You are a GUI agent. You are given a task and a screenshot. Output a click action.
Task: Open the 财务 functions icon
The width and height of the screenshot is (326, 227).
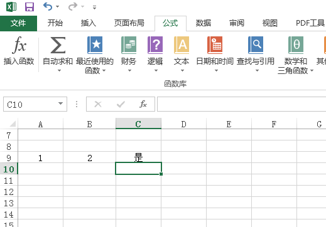(x=129, y=45)
